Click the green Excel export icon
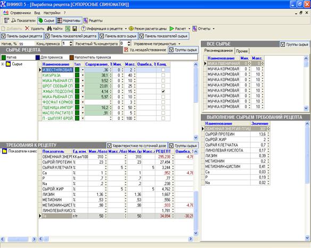The height and width of the screenshot is (248, 311). click(x=68, y=29)
